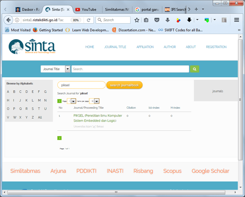Viewport: 245px width, 197px height.
Task: Click the green magnifier search button
Action: (x=194, y=69)
